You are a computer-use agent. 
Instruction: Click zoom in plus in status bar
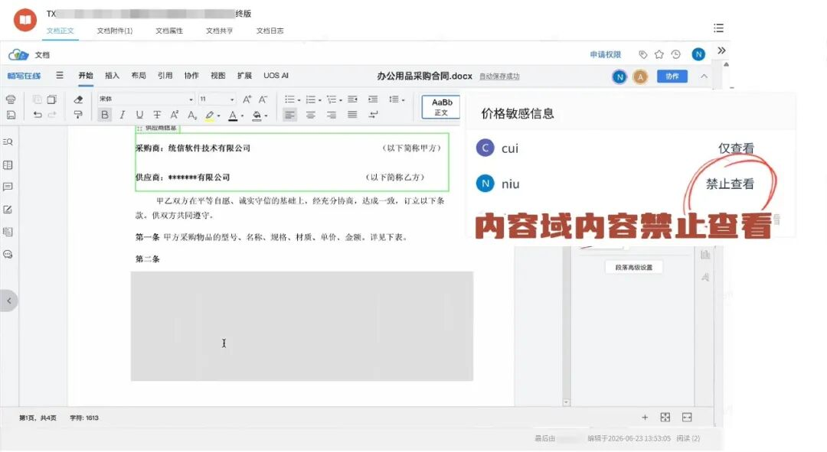pos(645,418)
